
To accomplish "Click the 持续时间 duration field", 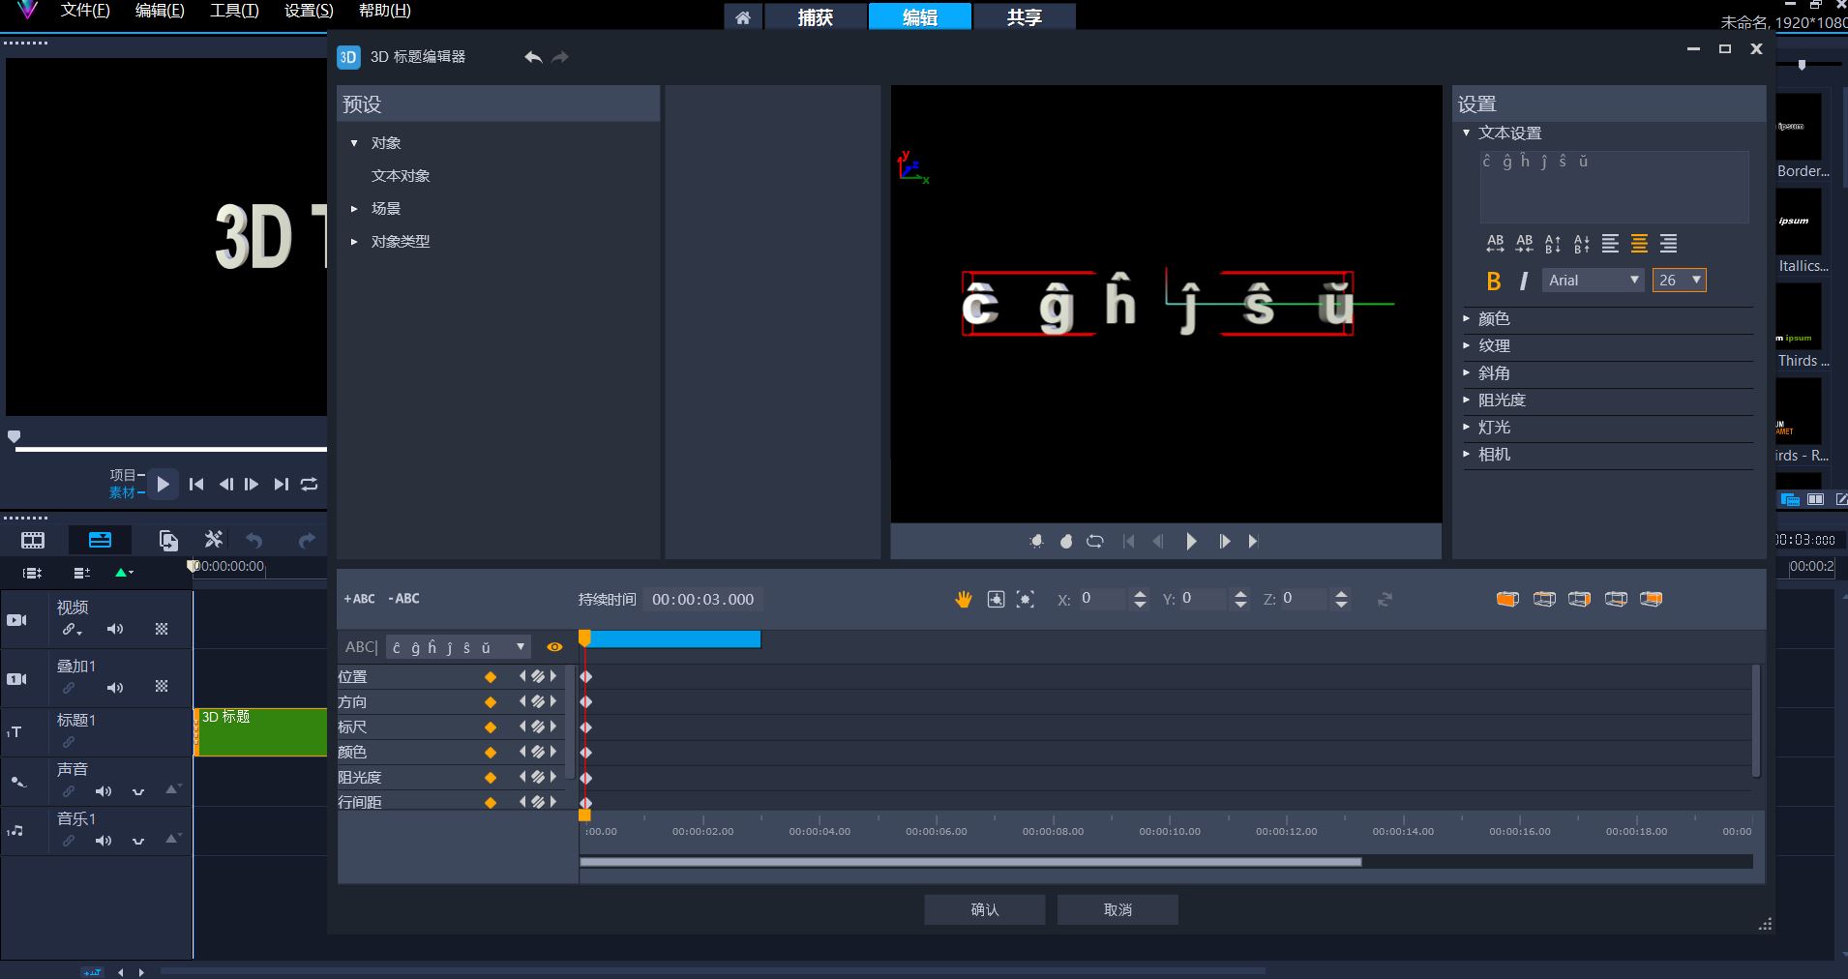I will click(x=702, y=600).
